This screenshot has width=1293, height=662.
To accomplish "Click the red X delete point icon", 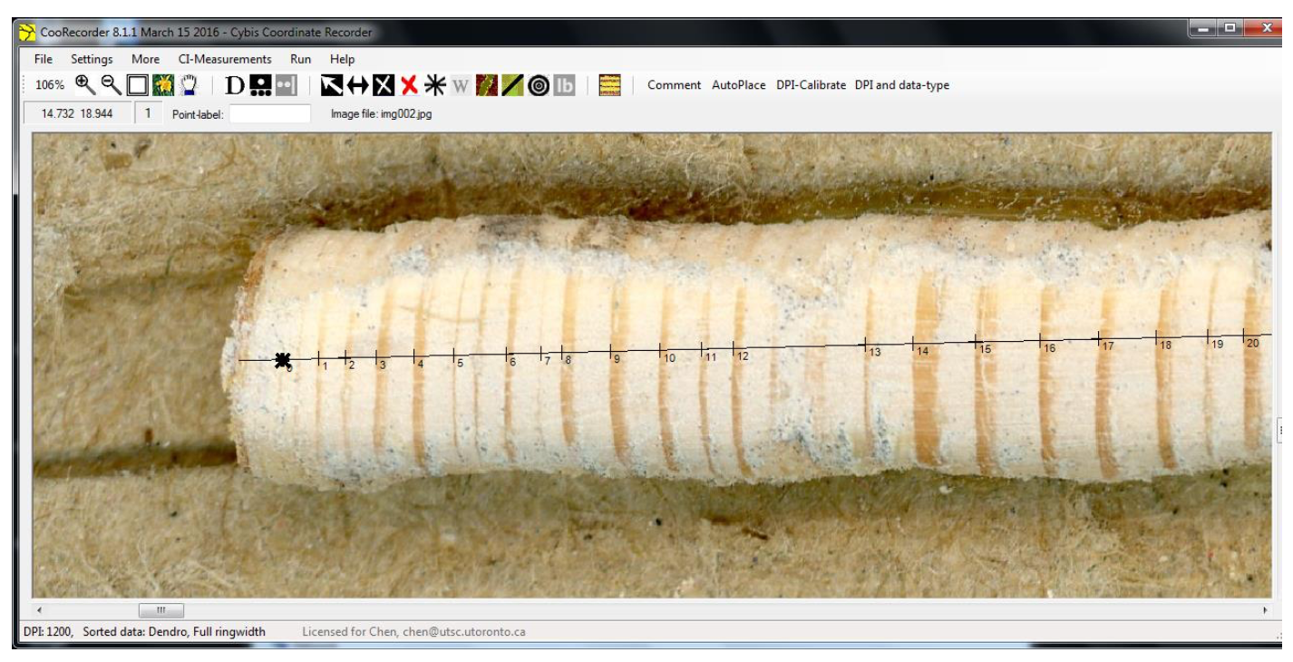I will [x=409, y=85].
